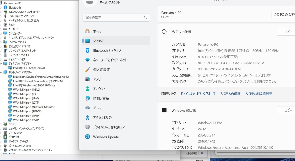Select WAN Miniport (Network Monitor) entry

34,107
